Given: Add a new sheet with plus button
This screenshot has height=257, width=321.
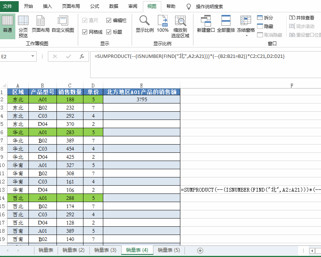Looking at the screenshot, I should coord(200,250).
